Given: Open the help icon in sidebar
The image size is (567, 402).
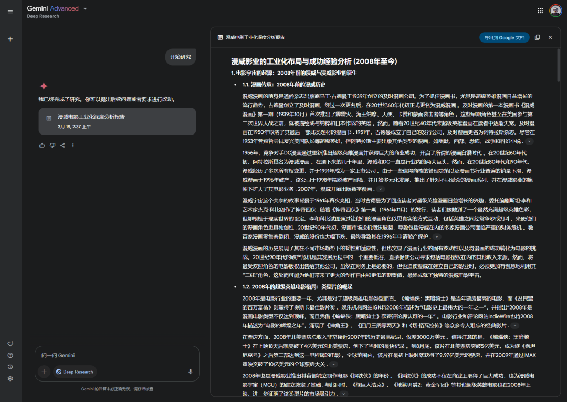Looking at the screenshot, I should (x=10, y=355).
